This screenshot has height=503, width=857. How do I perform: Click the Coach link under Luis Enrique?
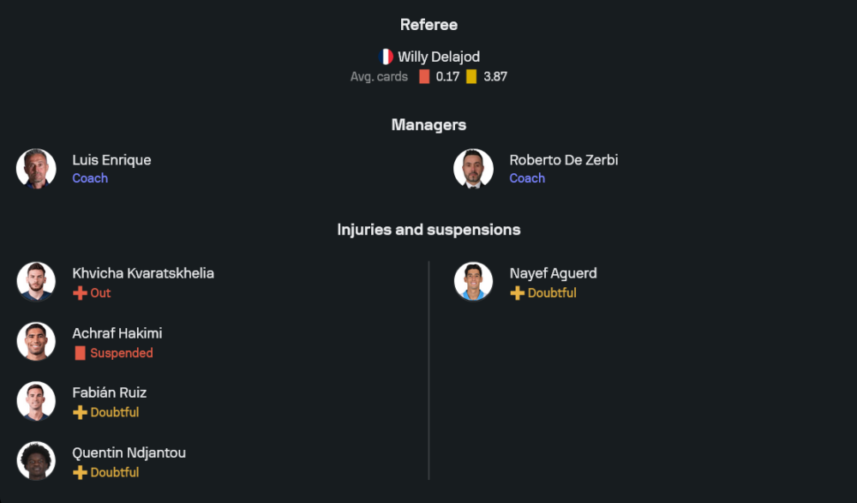90,178
